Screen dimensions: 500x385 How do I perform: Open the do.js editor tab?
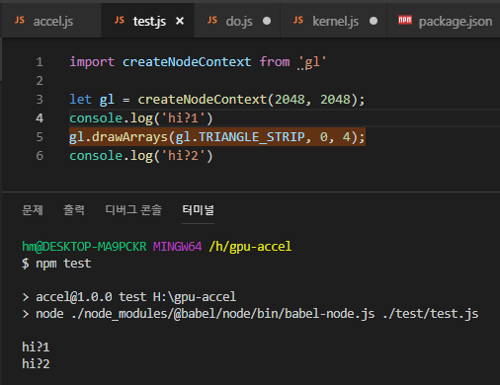tap(237, 21)
